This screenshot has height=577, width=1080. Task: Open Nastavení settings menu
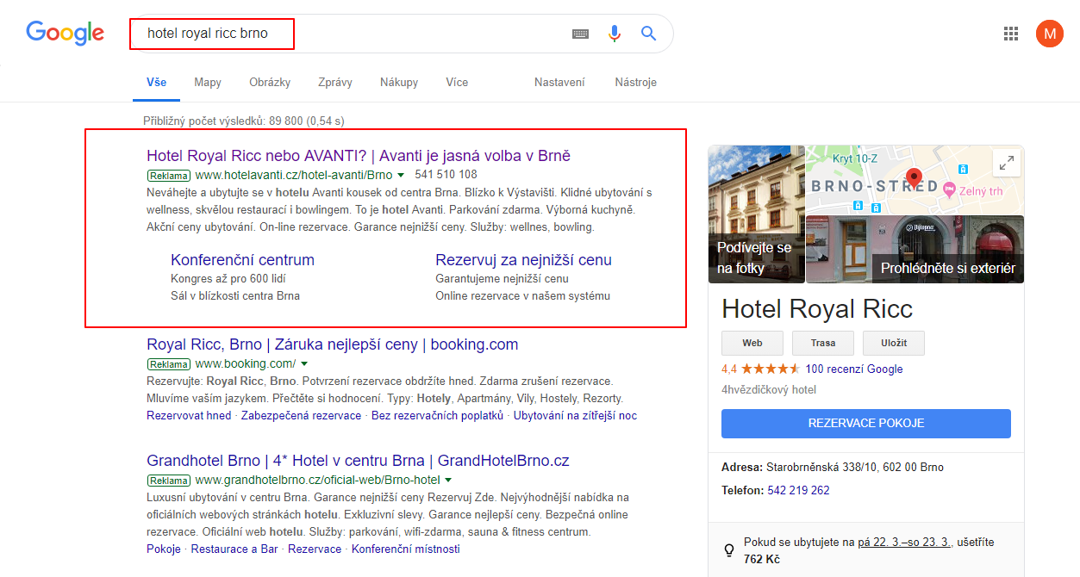click(559, 83)
